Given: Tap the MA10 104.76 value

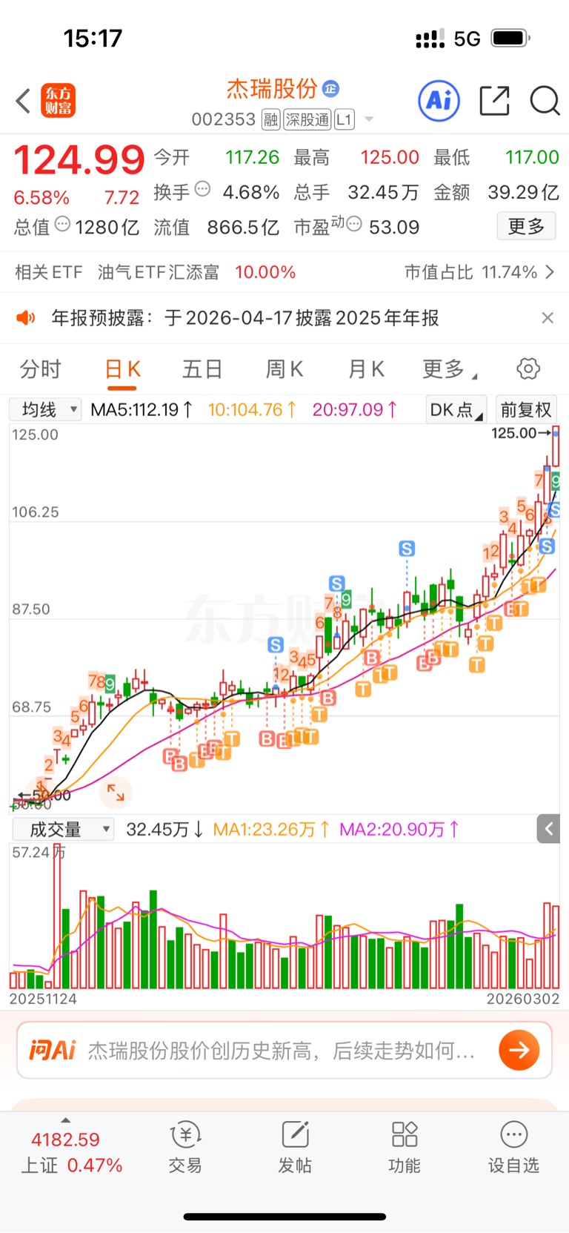Looking at the screenshot, I should point(253,409).
